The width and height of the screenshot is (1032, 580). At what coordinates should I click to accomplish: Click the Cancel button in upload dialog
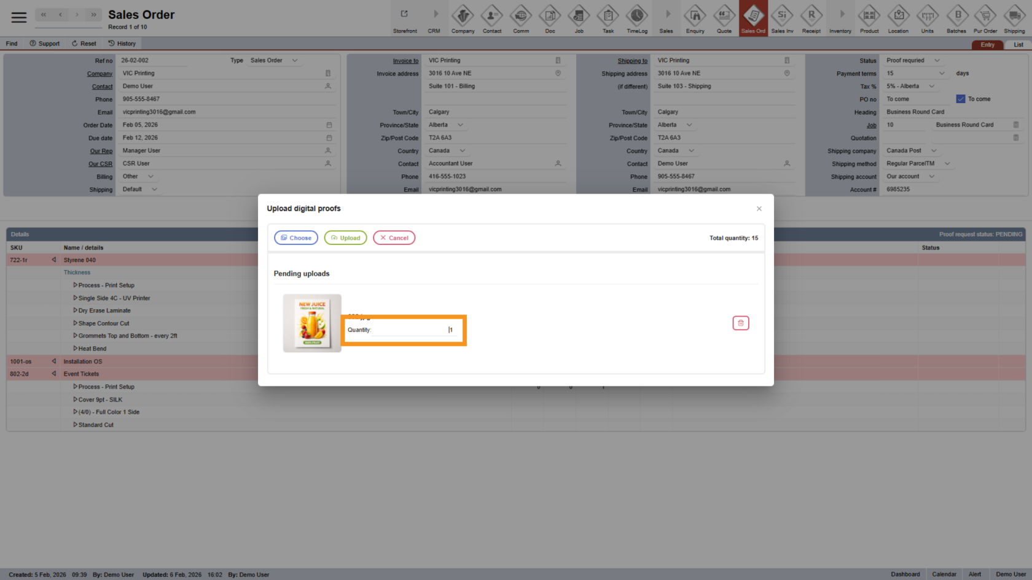point(394,238)
